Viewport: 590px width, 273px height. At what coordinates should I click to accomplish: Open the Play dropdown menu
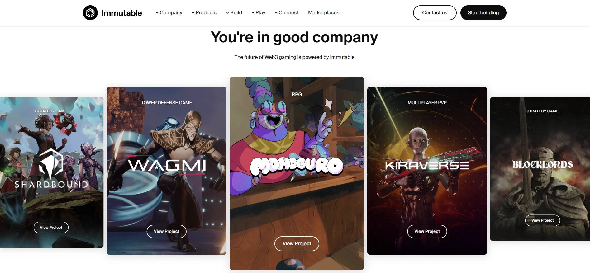pyautogui.click(x=258, y=13)
